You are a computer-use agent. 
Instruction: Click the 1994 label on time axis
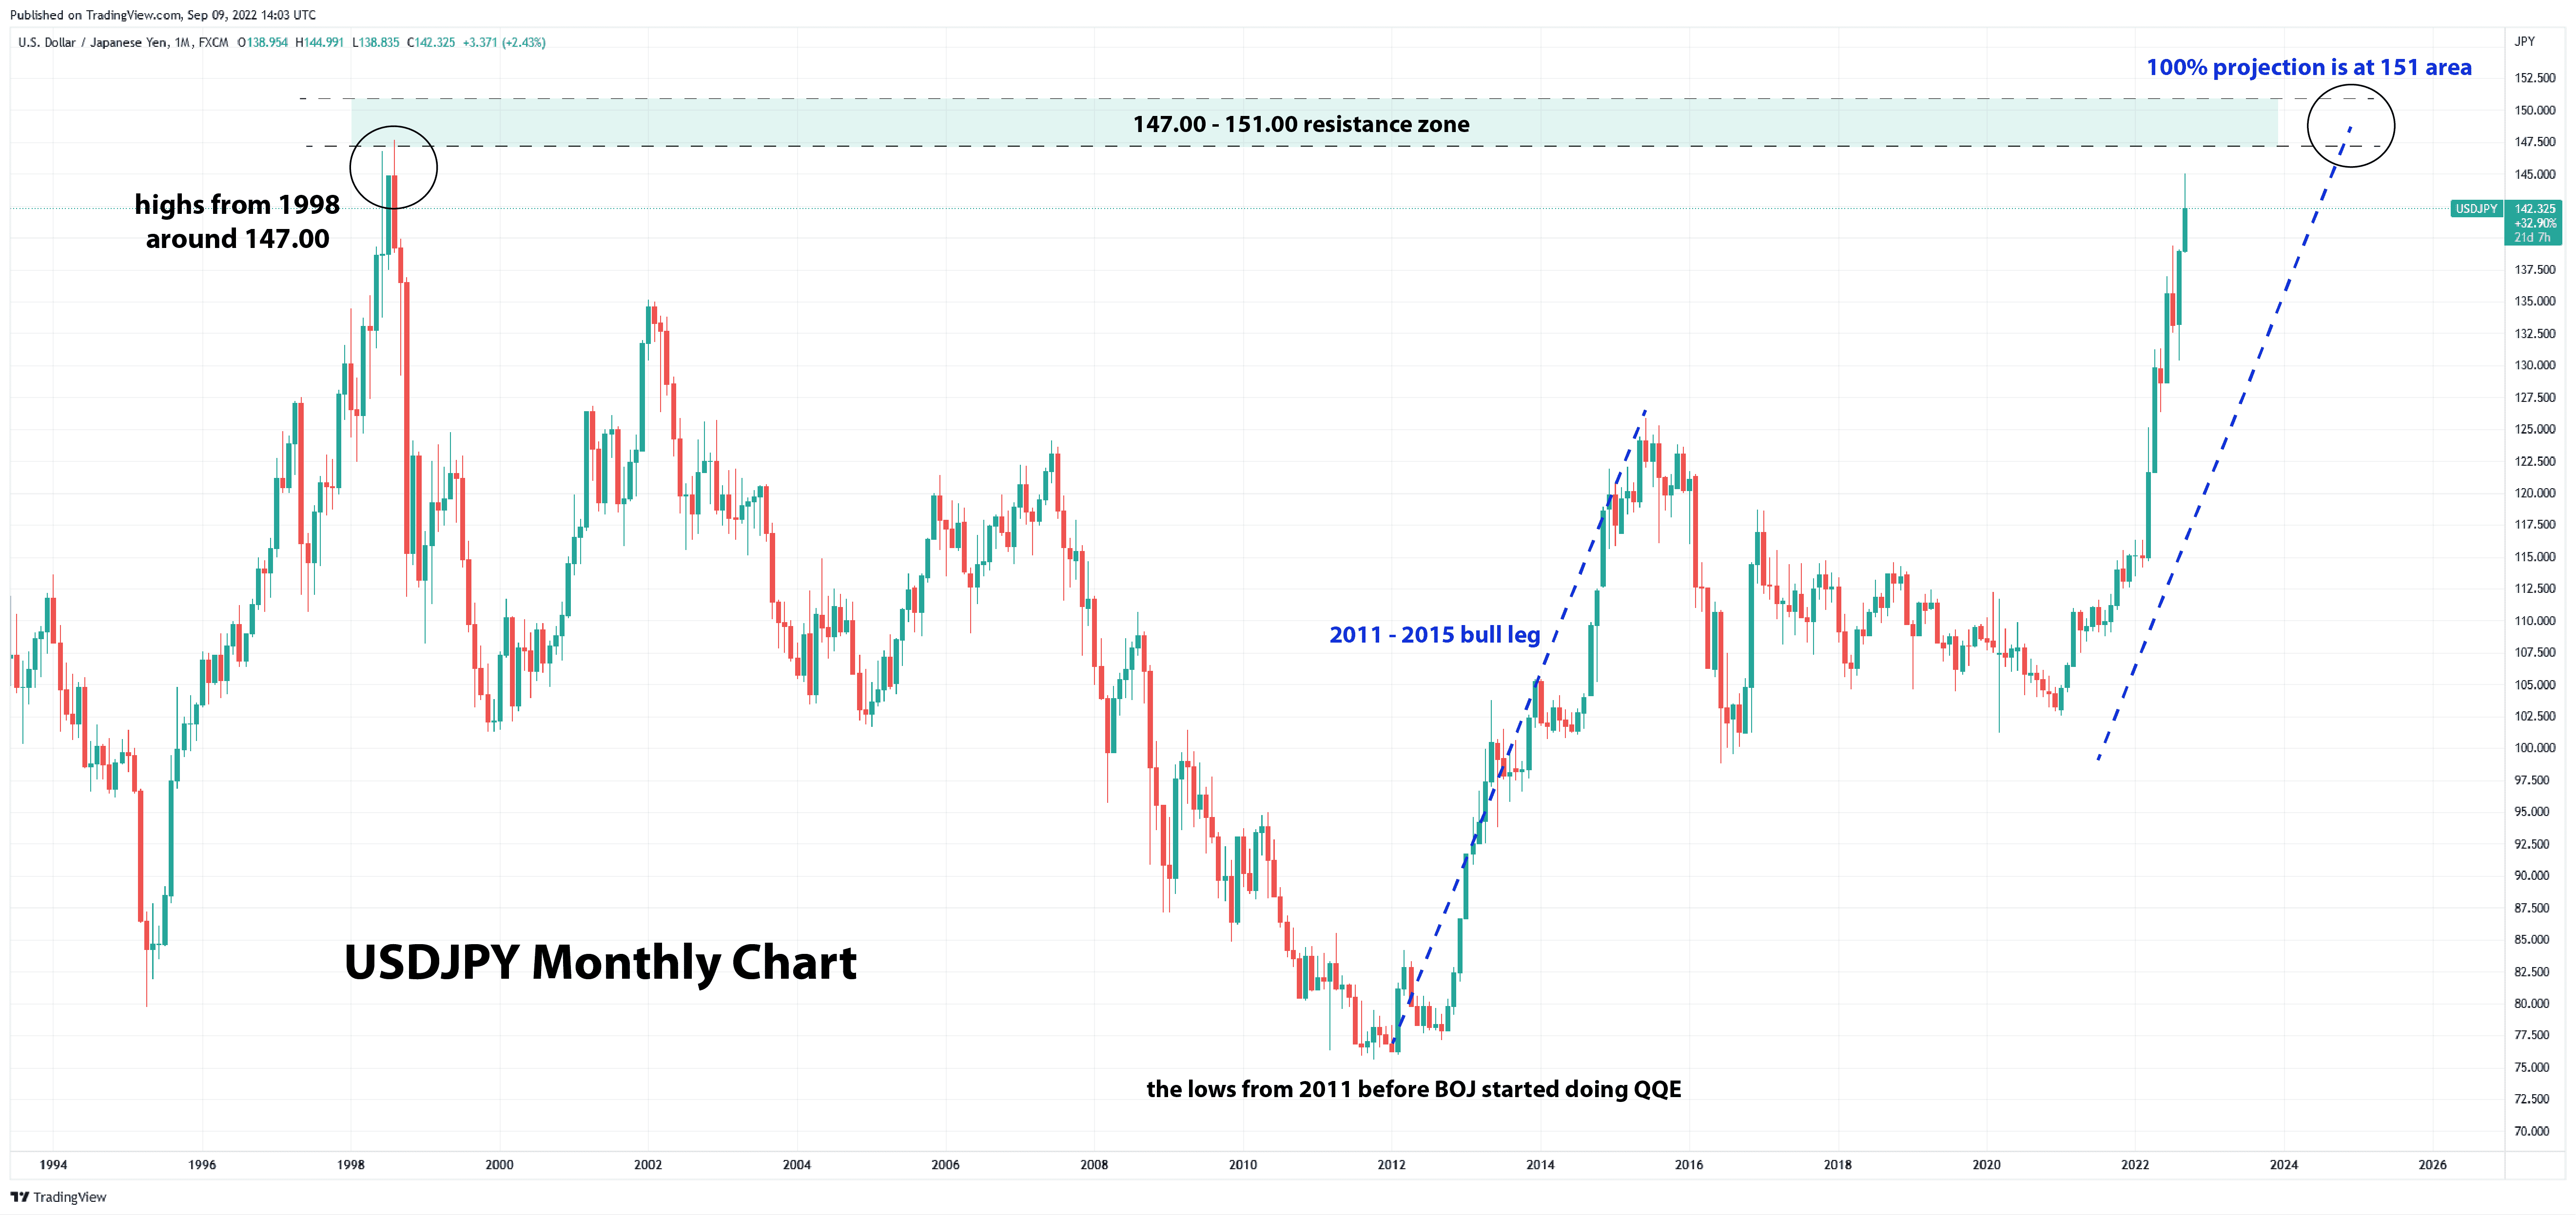(x=53, y=1164)
